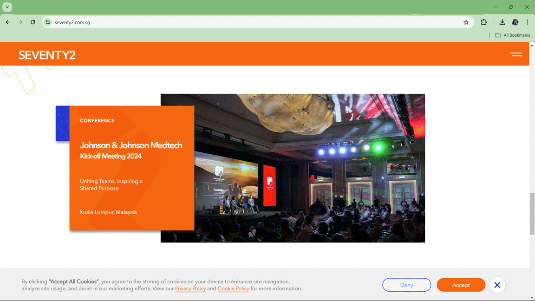Click the forward navigation arrow
The width and height of the screenshot is (535, 301).
20,22
